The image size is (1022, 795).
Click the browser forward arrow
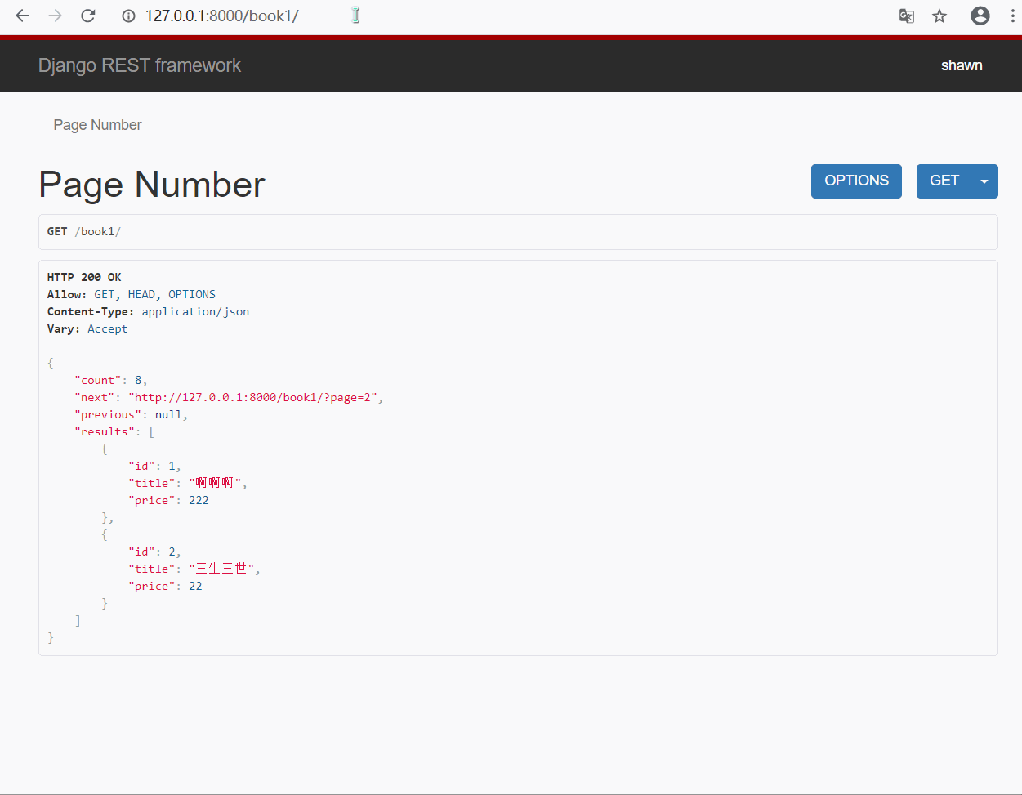click(55, 16)
